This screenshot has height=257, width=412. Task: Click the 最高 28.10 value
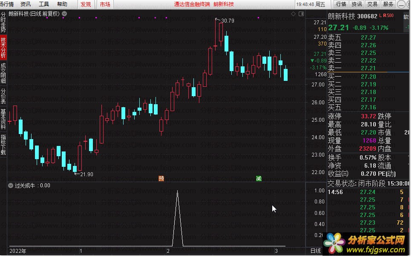point(369,124)
